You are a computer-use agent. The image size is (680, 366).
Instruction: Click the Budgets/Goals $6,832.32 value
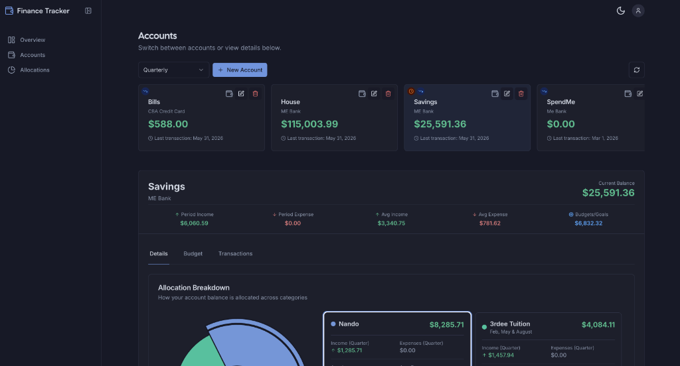tap(588, 223)
